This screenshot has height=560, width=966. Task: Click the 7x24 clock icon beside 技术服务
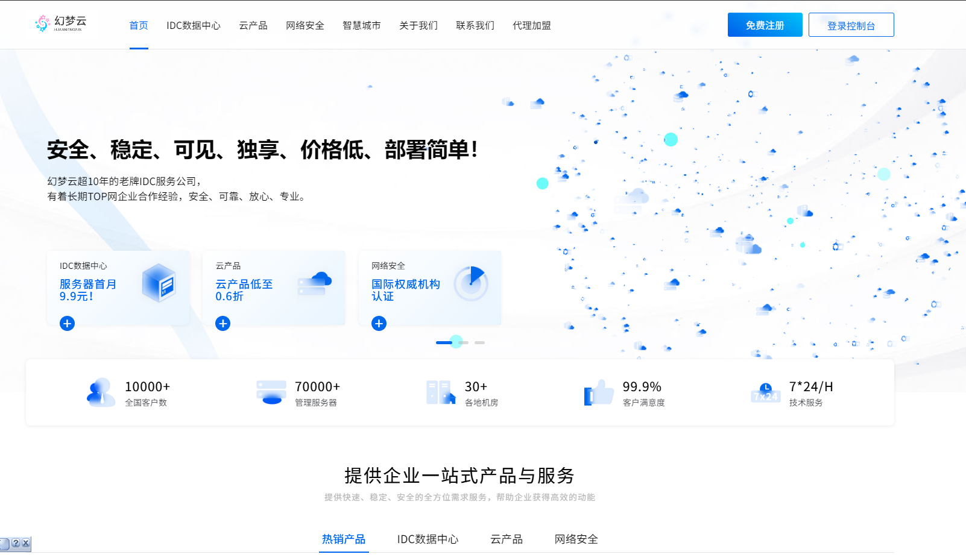coord(766,393)
